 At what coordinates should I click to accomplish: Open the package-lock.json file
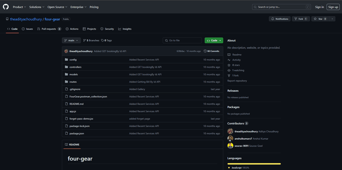[x=79, y=126]
